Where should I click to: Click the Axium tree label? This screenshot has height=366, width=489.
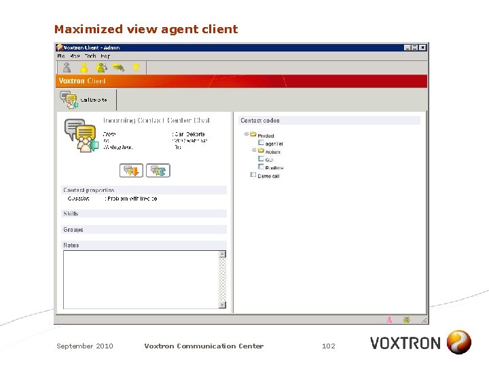[273, 152]
